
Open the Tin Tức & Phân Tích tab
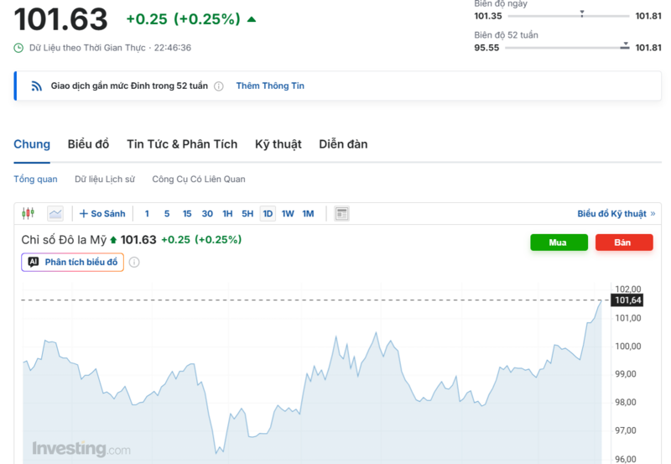182,144
